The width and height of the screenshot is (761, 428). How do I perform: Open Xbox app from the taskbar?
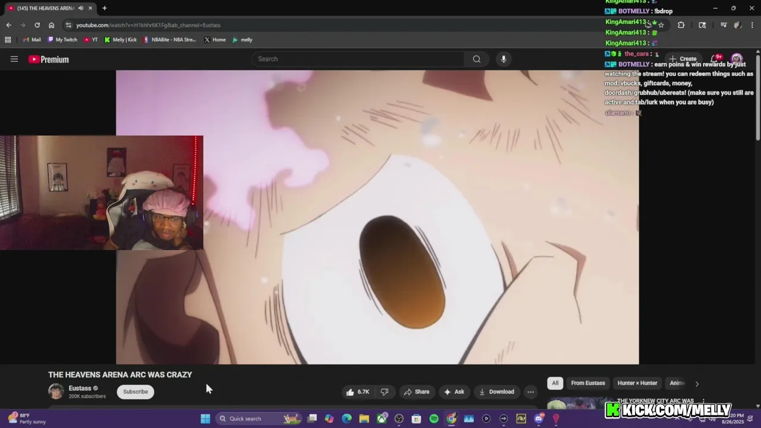tap(382, 418)
